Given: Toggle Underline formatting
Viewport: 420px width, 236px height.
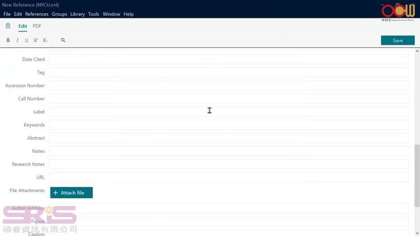Looking at the screenshot, I should coord(26,40).
